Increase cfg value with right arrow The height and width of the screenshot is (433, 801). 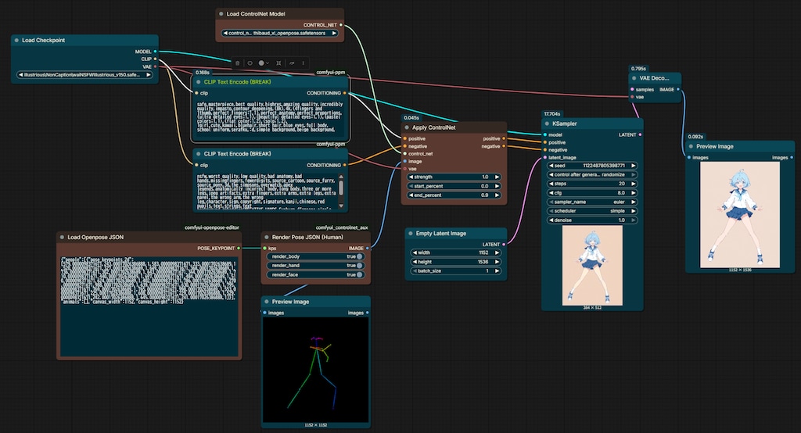pyautogui.click(x=634, y=193)
